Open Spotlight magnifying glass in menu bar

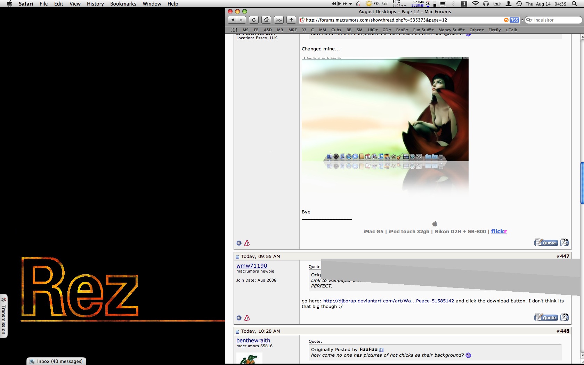pos(574,4)
